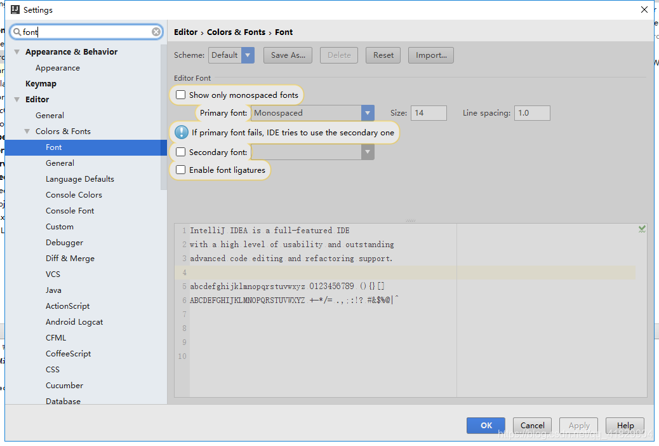The height and width of the screenshot is (446, 659).
Task: Collapse the Colors & Fonts tree node
Action: click(27, 132)
